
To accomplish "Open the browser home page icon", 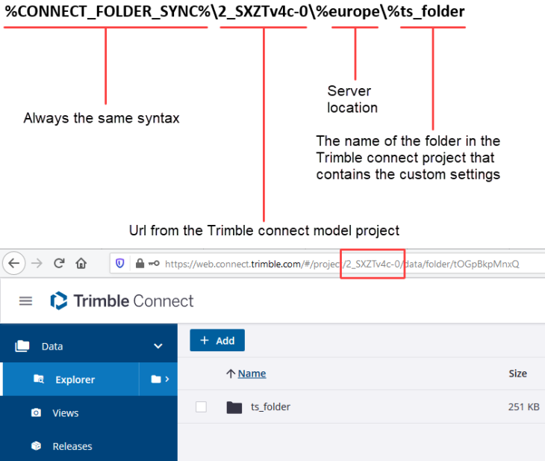I will pos(81,264).
